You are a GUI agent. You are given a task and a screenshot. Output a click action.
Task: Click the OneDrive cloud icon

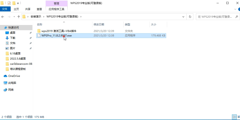[5, 76]
